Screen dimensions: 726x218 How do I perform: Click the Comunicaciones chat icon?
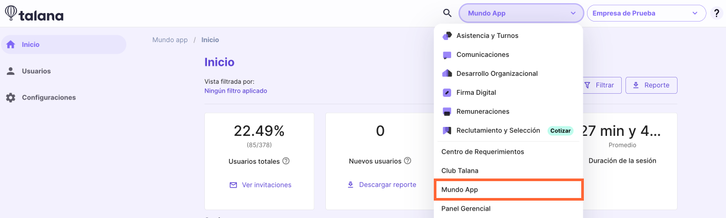(447, 55)
